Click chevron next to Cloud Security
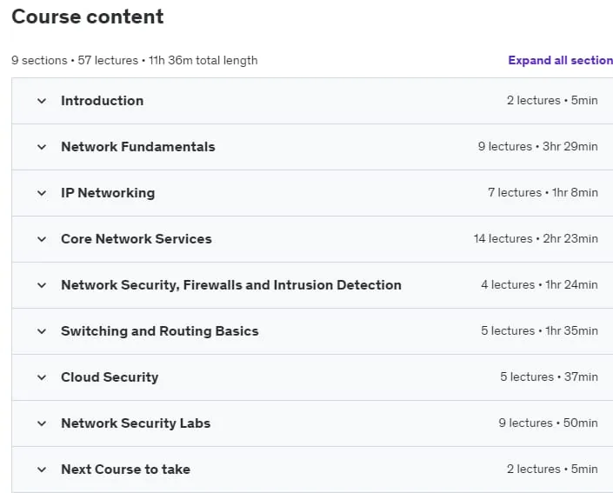The width and height of the screenshot is (613, 493). (x=42, y=377)
